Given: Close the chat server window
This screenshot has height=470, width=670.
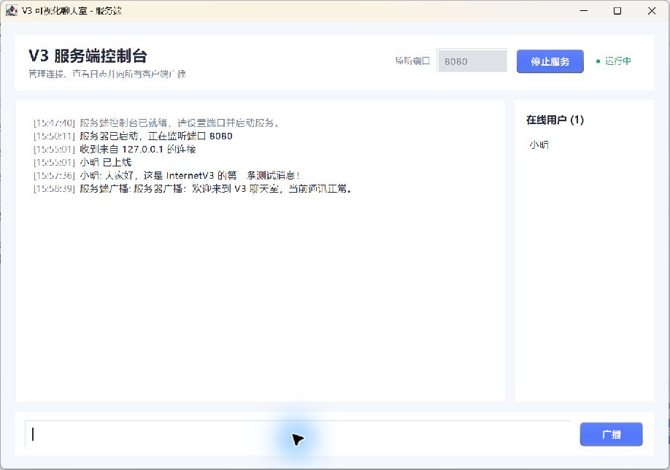Looking at the screenshot, I should [x=652, y=11].
